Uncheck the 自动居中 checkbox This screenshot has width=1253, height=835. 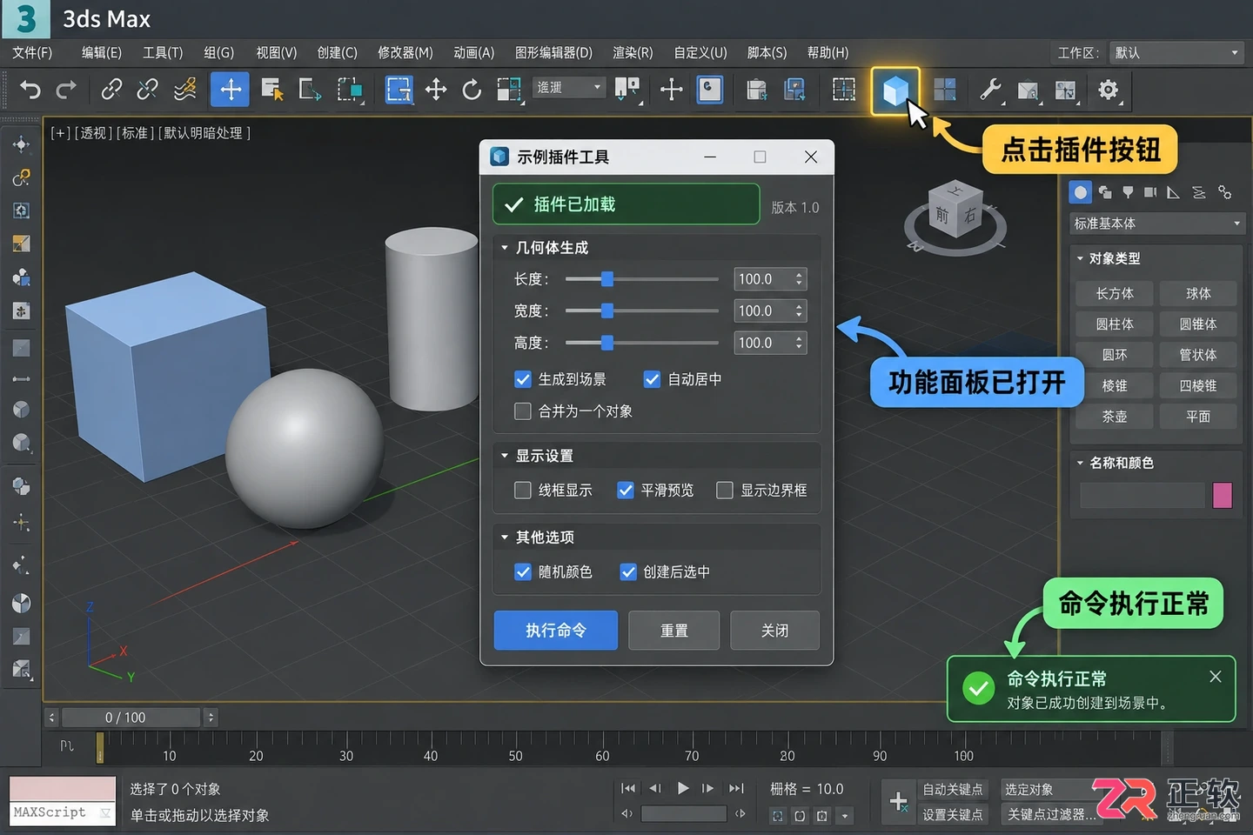652,379
